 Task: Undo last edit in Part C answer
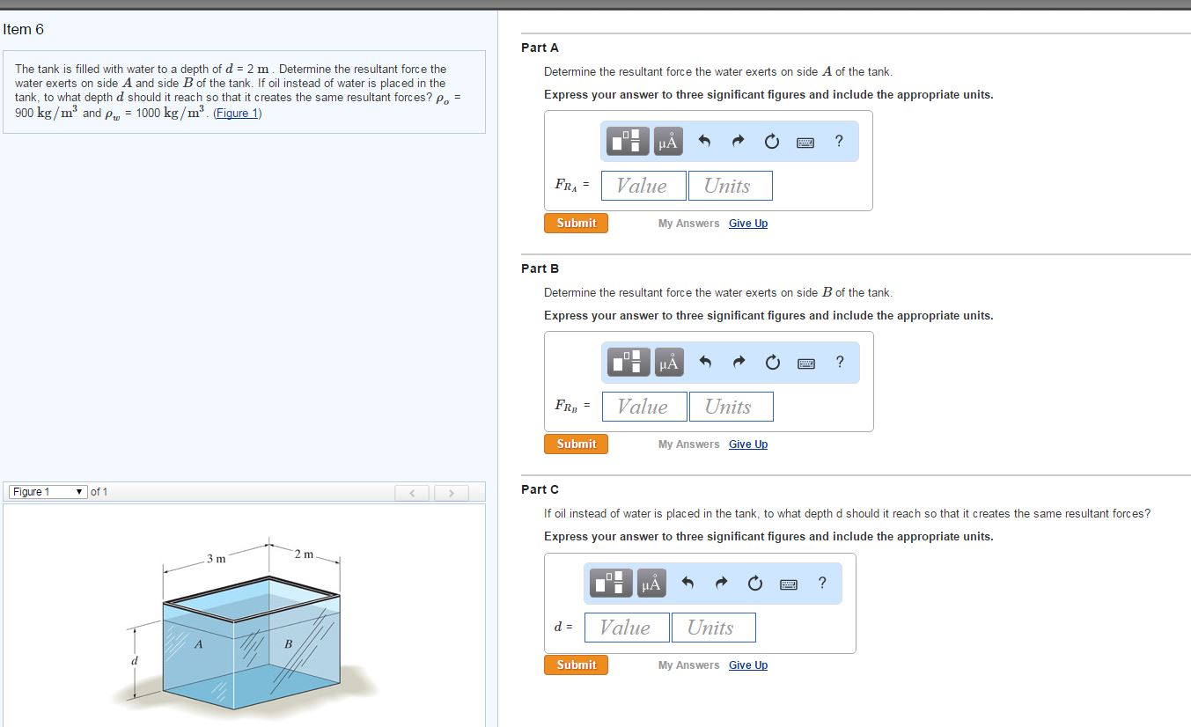pos(687,583)
